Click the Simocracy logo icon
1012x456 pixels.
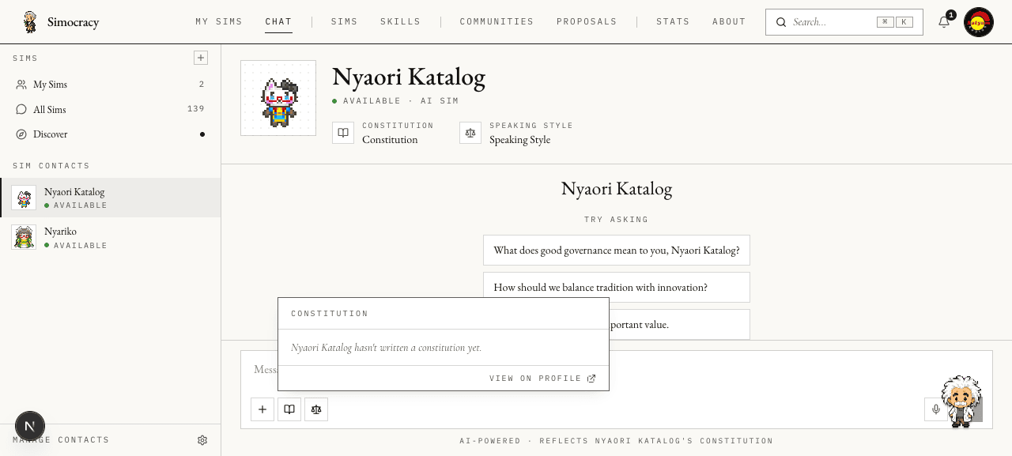tap(30, 22)
